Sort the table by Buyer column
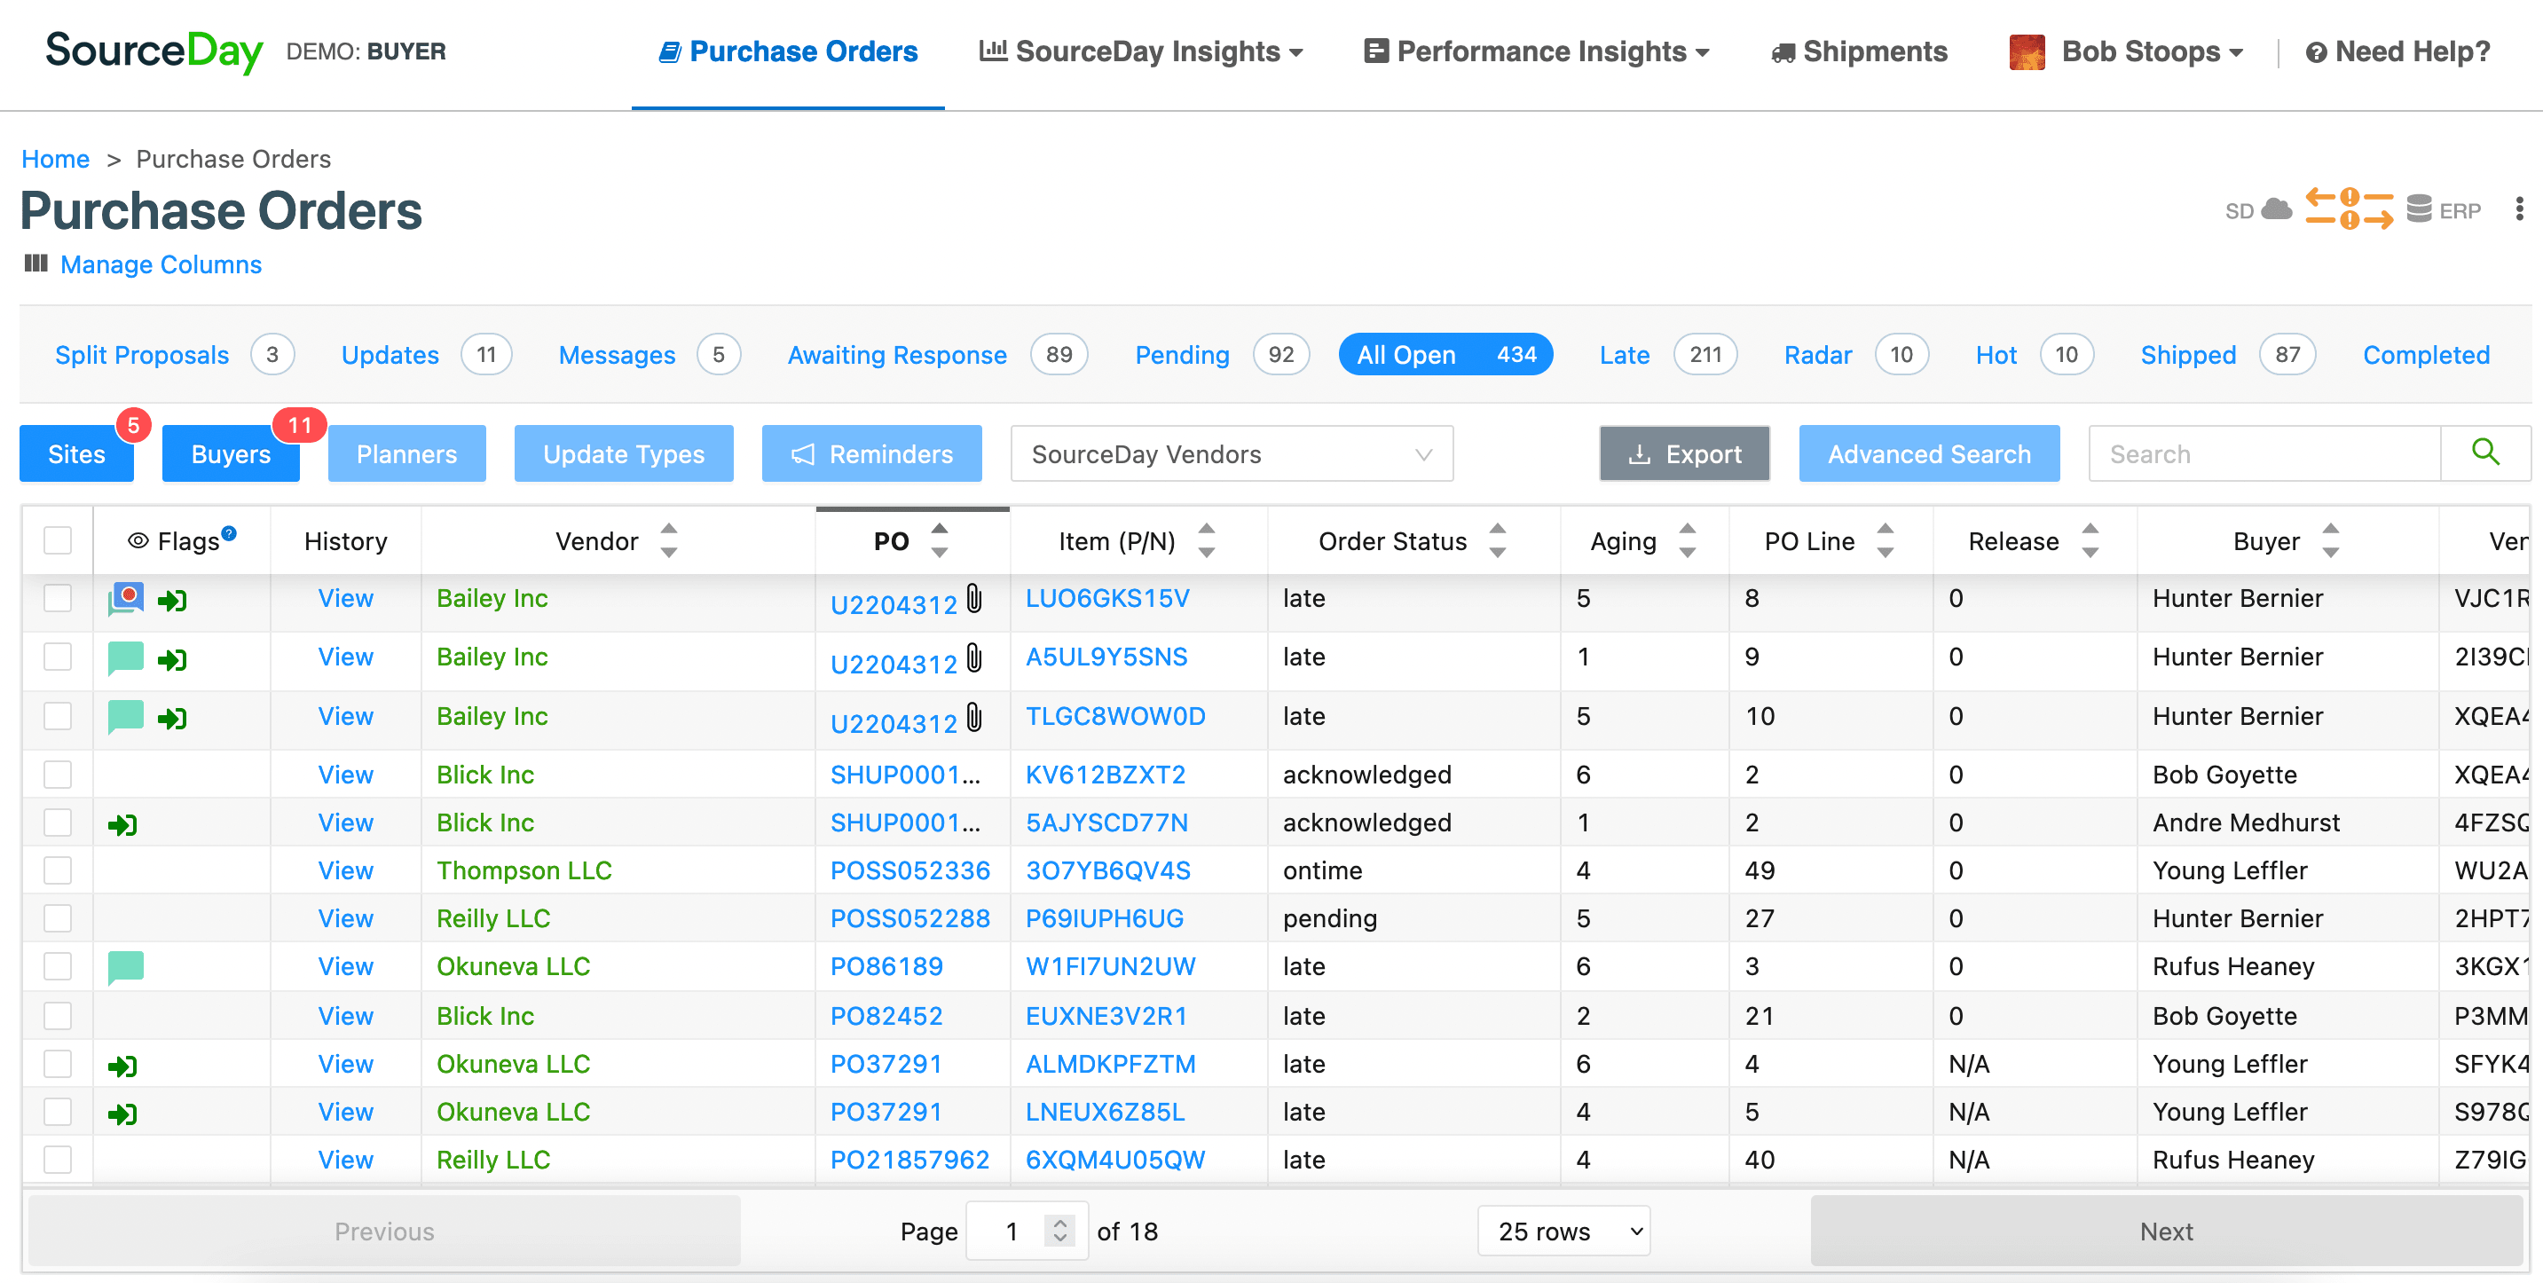Viewport: 2543px width, 1283px height. [2330, 539]
